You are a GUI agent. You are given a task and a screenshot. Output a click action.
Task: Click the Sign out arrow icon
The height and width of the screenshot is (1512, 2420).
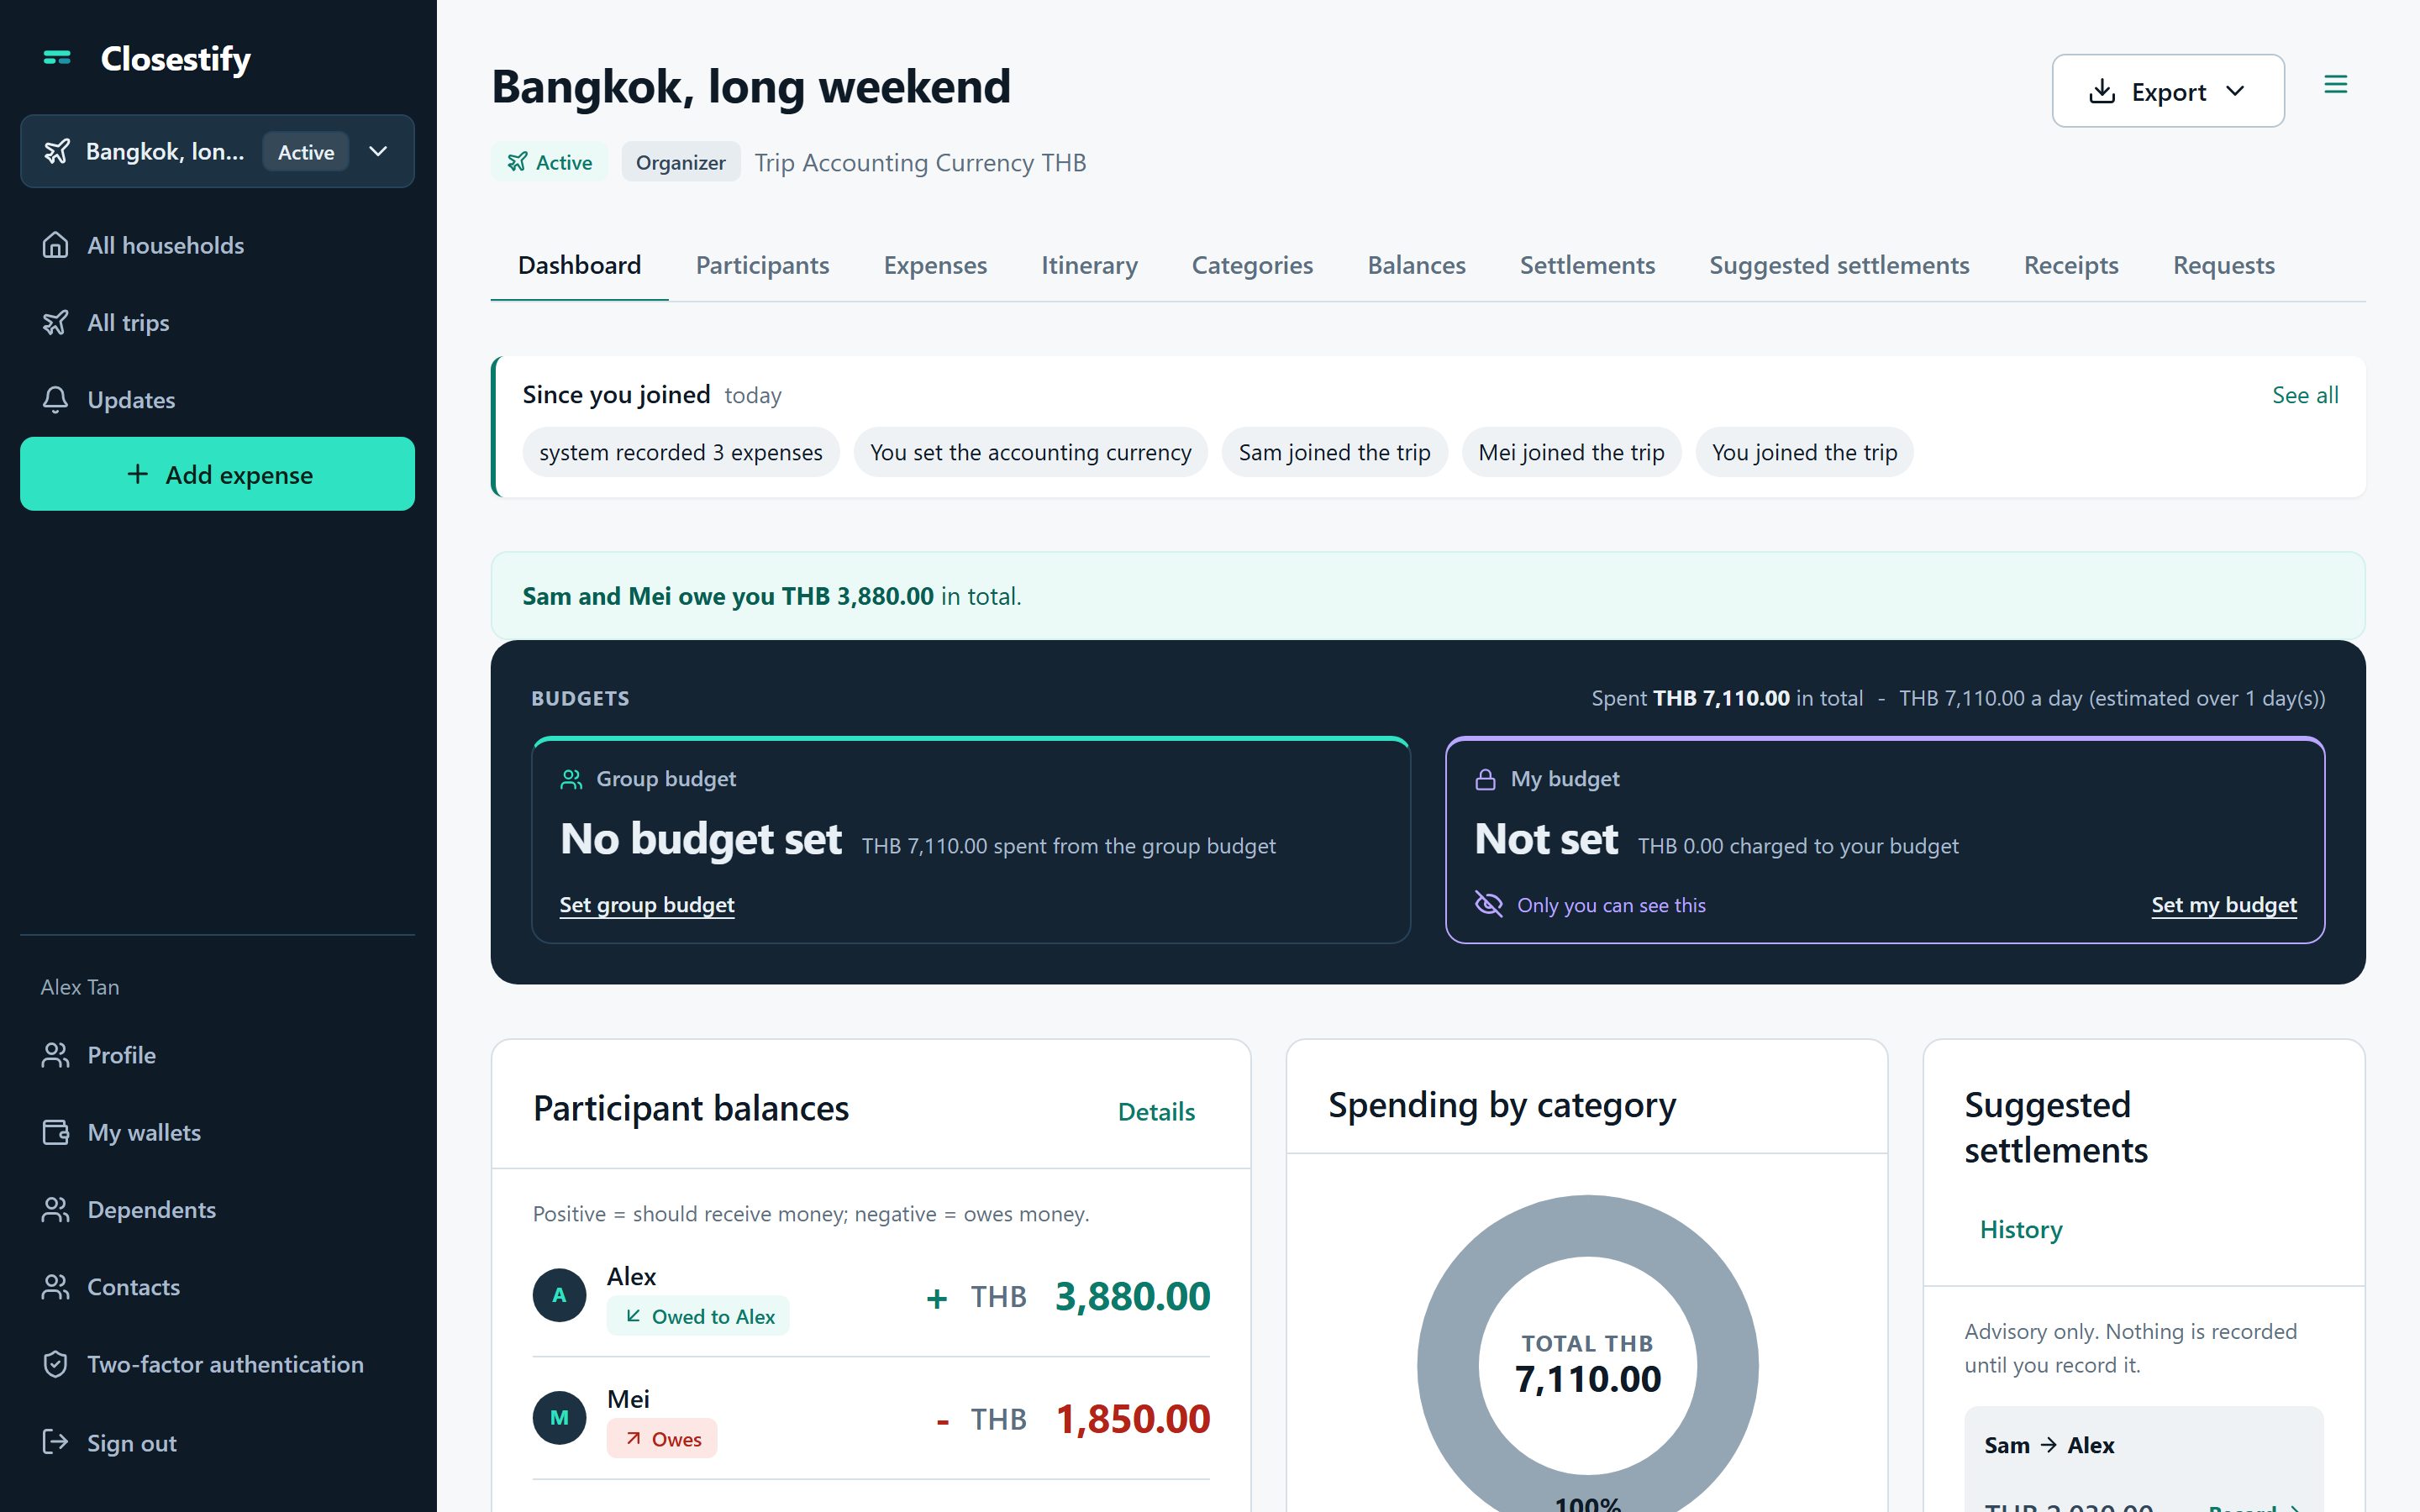pos(56,1441)
